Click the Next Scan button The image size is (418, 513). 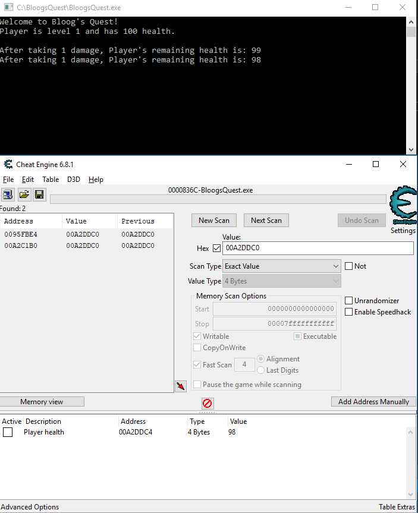click(266, 221)
